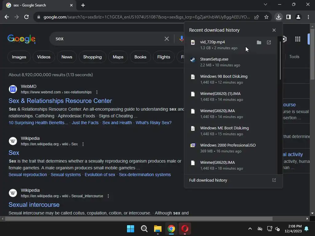
Task: Show hidden system tray icons
Action: click(x=250, y=229)
